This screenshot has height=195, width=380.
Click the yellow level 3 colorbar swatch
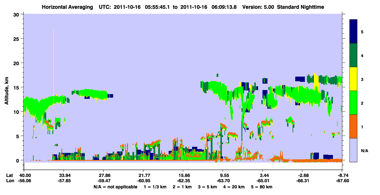point(354,79)
